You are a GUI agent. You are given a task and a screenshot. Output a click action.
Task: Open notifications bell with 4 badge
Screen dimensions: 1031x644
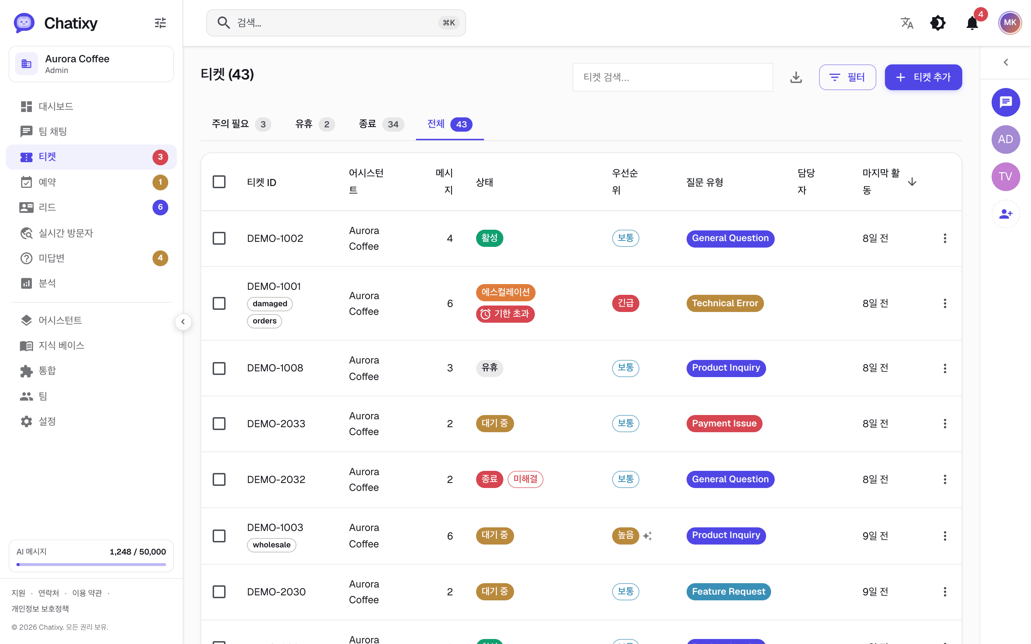[x=972, y=23]
